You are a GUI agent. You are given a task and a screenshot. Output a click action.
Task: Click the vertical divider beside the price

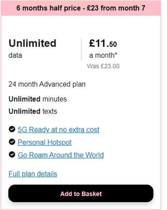pyautogui.click(x=81, y=49)
